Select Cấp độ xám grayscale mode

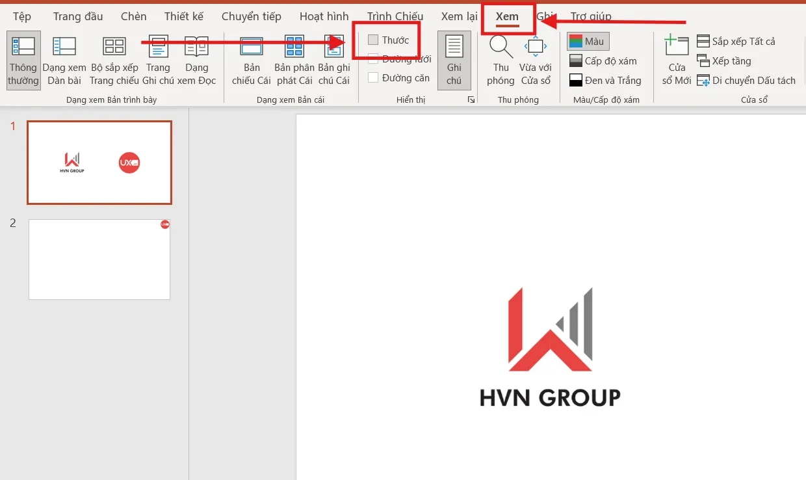click(x=603, y=61)
